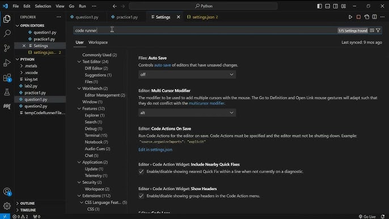Open the Extensions view
The height and width of the screenshot is (219, 389).
click(x=7, y=78)
